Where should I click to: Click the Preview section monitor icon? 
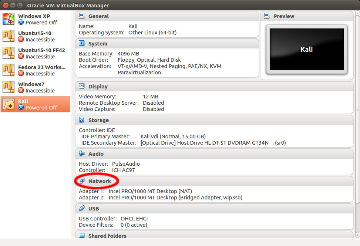pyautogui.click(x=266, y=16)
